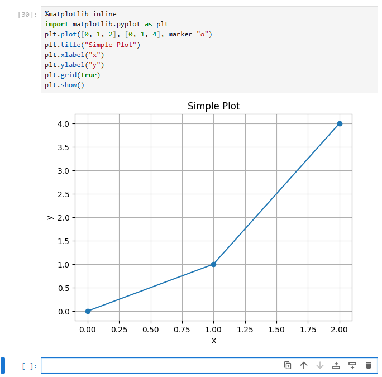
Task: Move the cell up with the arrow icon
Action: click(x=304, y=365)
